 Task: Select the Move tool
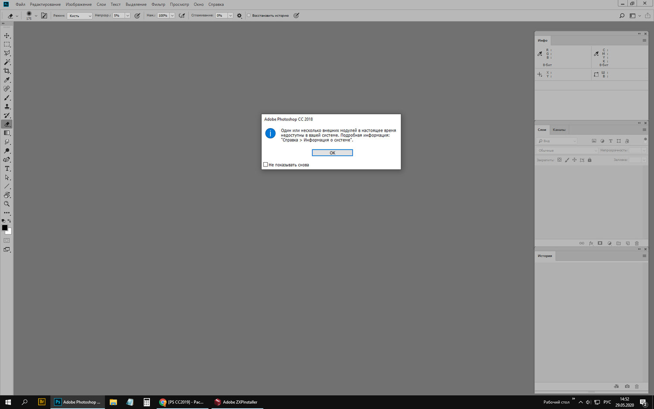coord(7,36)
